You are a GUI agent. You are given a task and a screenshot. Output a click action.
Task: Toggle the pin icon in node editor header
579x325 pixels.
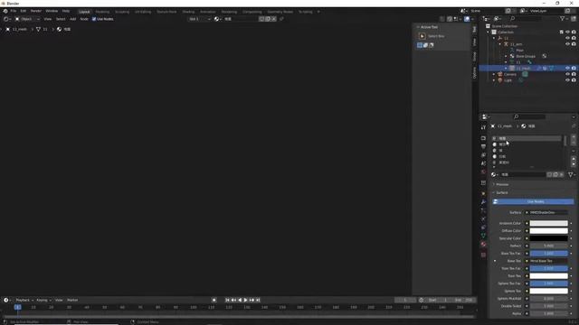point(281,19)
